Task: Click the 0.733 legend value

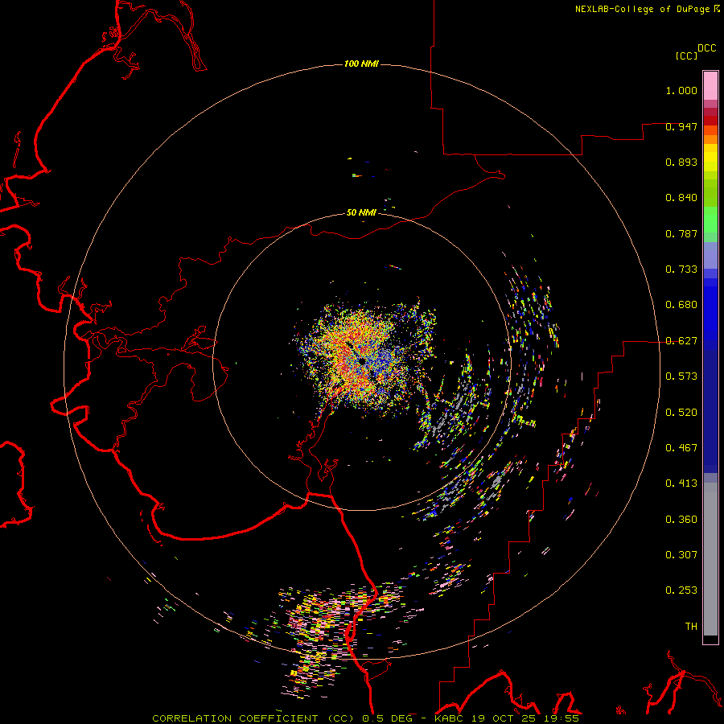Action: point(681,269)
